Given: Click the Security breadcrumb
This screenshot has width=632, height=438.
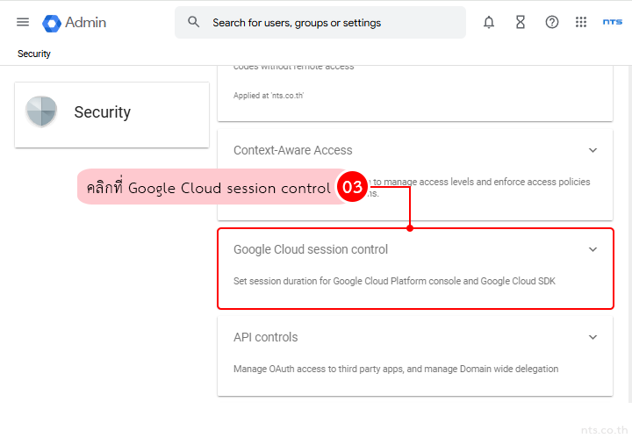Looking at the screenshot, I should click(34, 54).
